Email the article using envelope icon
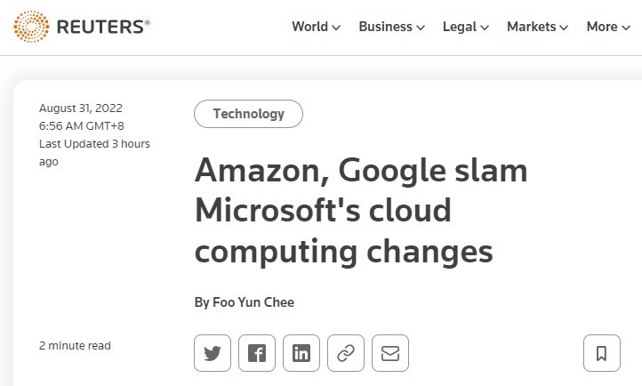This screenshot has height=386, width=642. [x=390, y=353]
